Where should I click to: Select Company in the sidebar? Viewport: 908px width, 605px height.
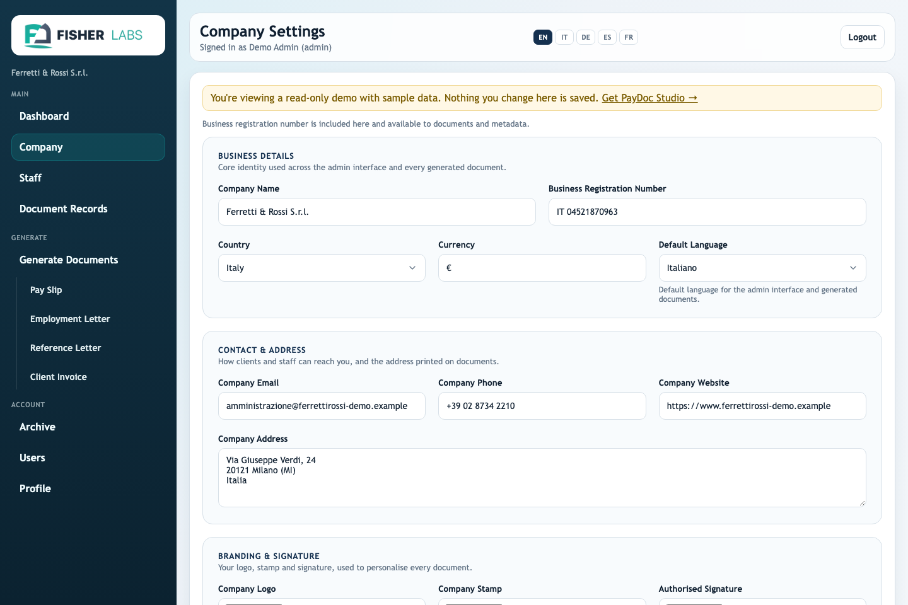click(x=88, y=147)
